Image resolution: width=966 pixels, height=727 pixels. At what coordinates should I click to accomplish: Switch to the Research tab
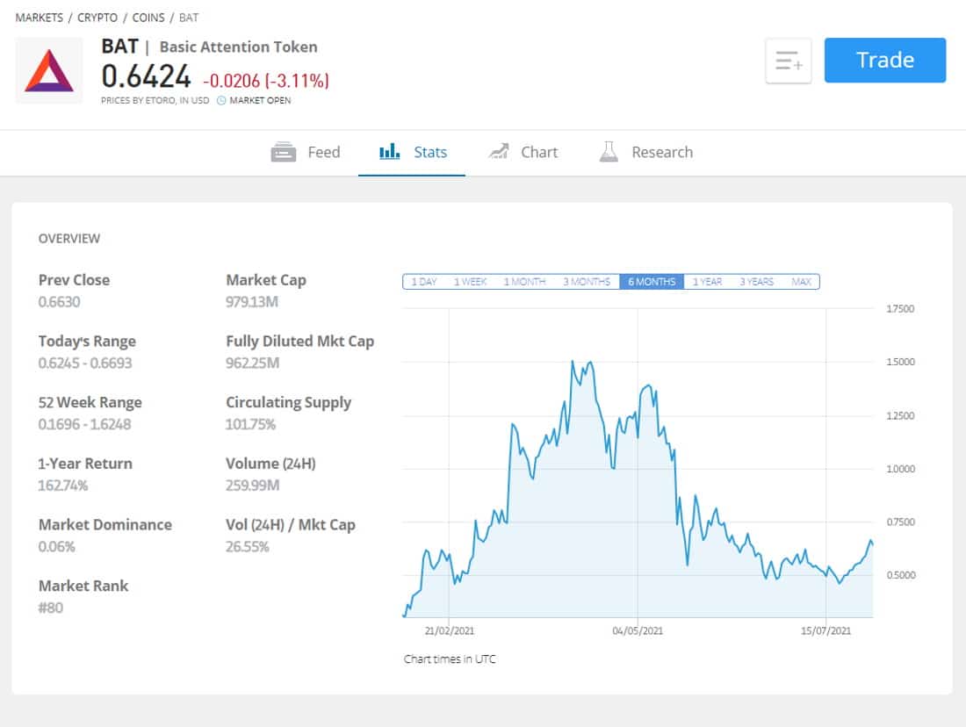[x=645, y=152]
